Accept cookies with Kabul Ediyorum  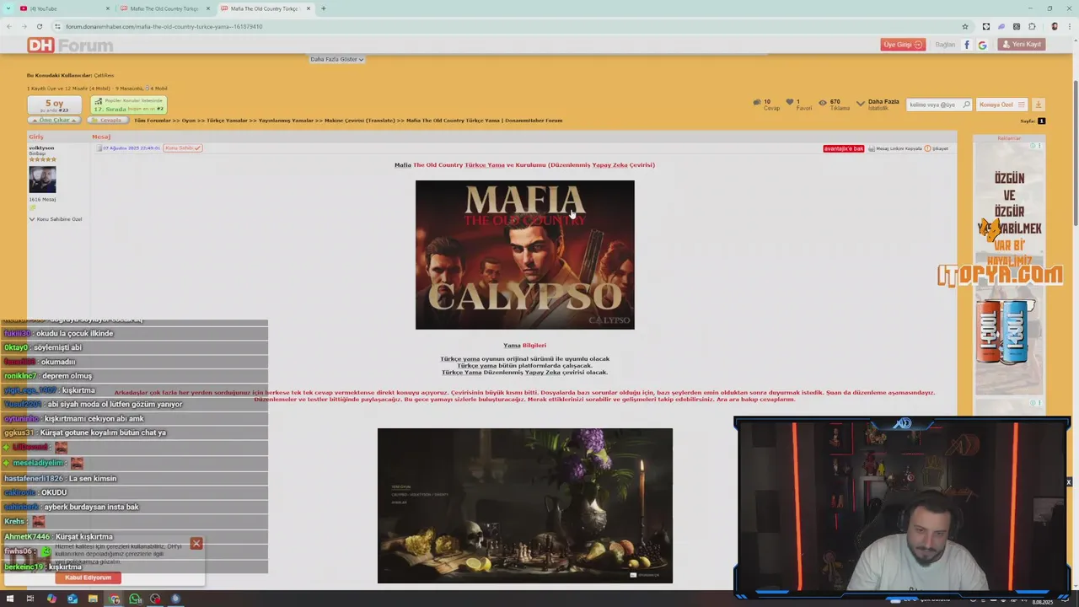point(88,577)
